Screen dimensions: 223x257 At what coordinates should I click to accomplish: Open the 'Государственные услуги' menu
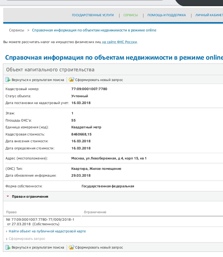click(x=93, y=15)
